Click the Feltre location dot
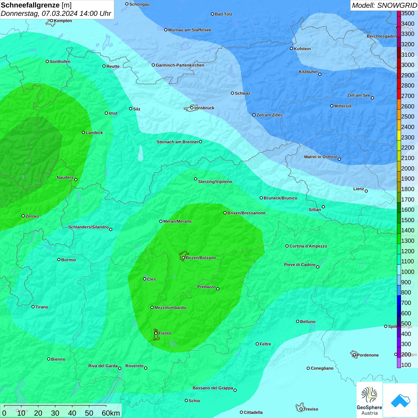 click(x=257, y=344)
